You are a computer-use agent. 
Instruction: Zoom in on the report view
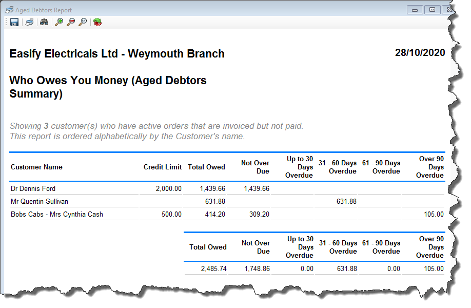(x=59, y=22)
